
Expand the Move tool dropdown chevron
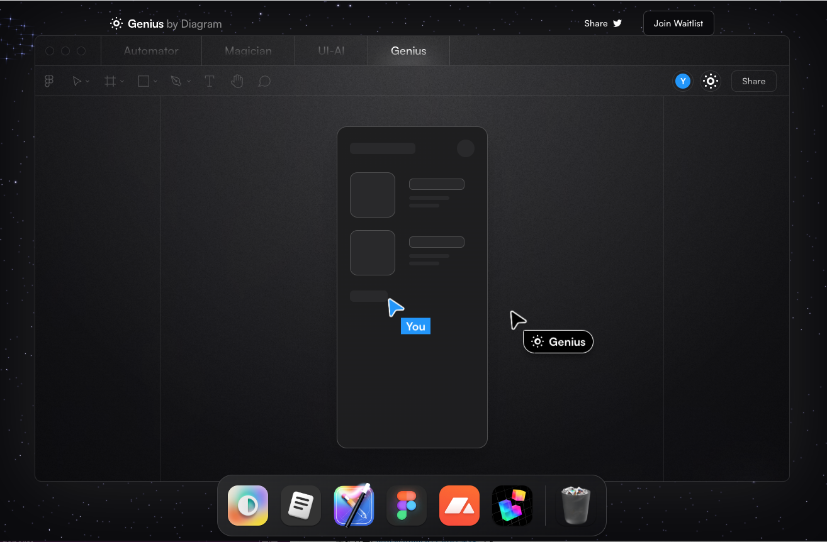(87, 82)
